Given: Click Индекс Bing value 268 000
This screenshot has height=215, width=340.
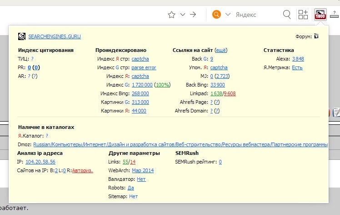Looking at the screenshot, I should tap(140, 93).
